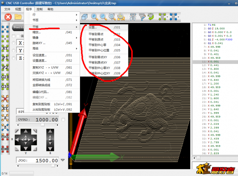Image resolution: width=238 pixels, height=176 pixels.
Task: Expand the 书签 submenu
Action: [52, 20]
